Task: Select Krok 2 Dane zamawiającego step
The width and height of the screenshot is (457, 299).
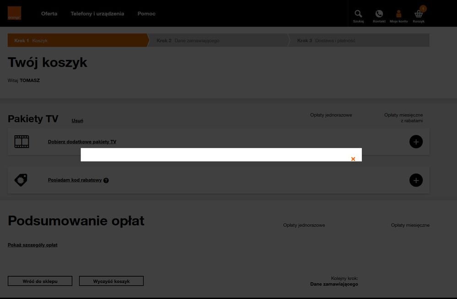Action: [188, 41]
